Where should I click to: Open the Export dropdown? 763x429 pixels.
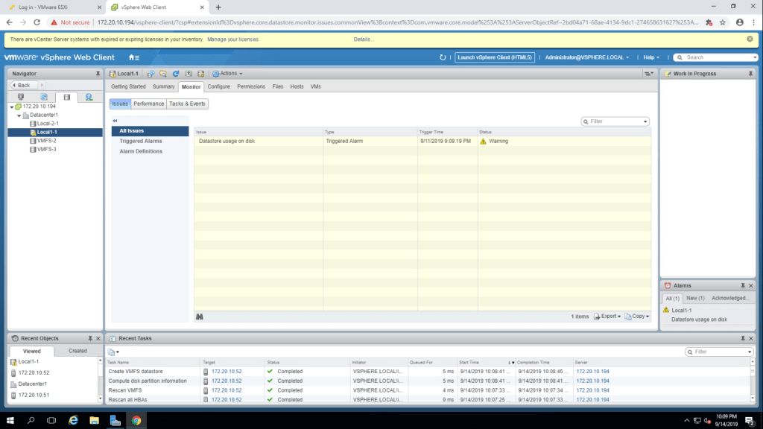[x=607, y=317]
